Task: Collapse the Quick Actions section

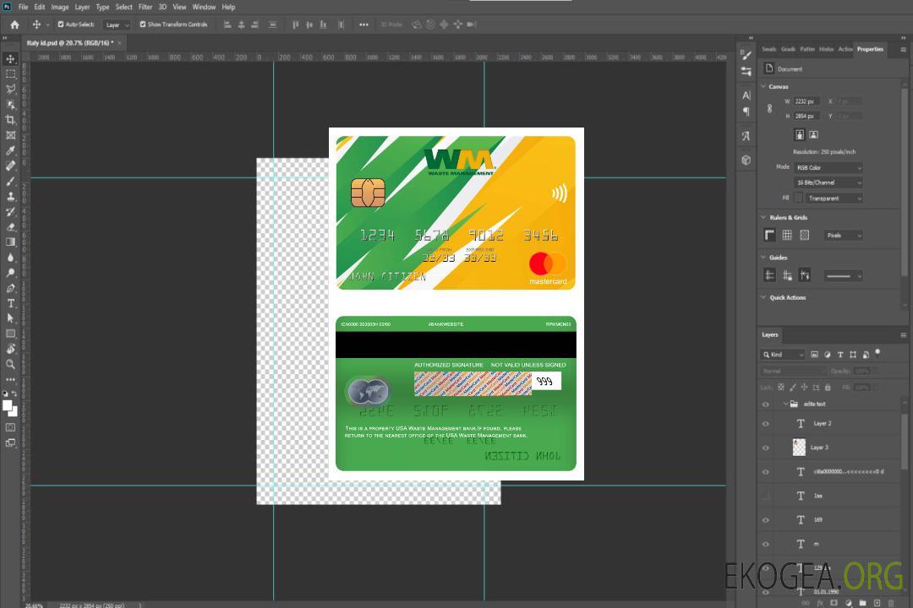Action: [764, 297]
